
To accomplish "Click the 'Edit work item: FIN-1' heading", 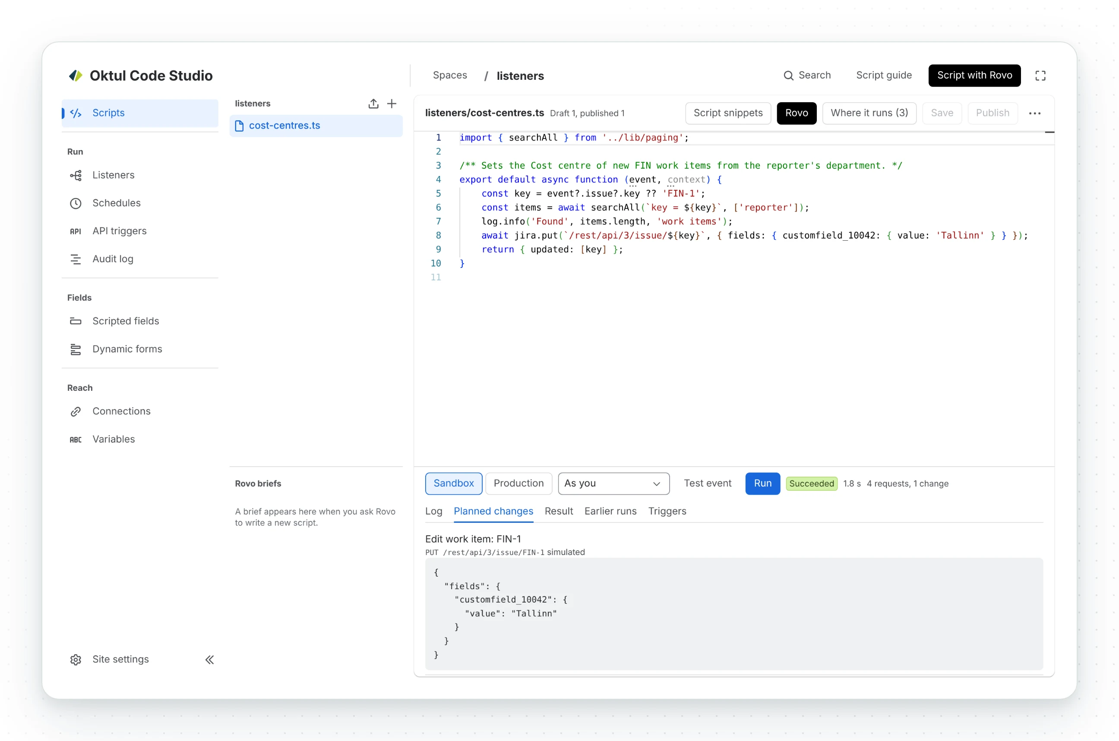I will tap(473, 539).
